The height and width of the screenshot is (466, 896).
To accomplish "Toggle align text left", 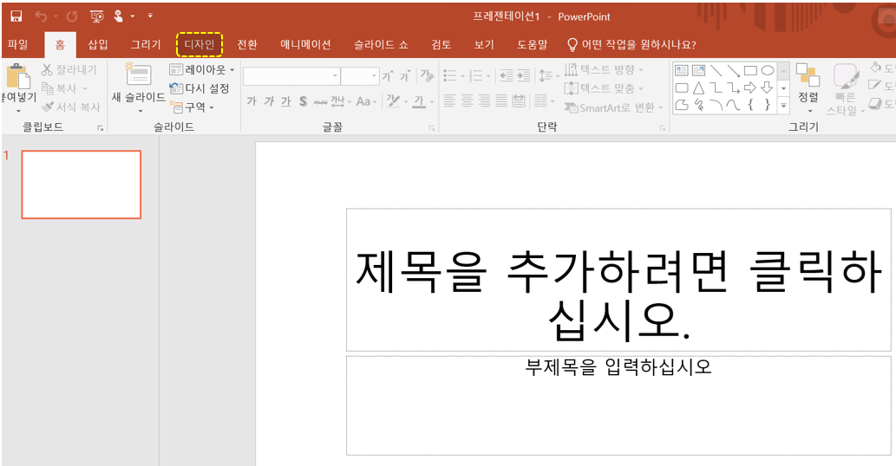I will (449, 101).
